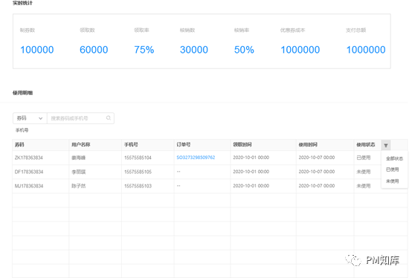Click the 用户名称 column header
The width and height of the screenshot is (412, 278).
click(81, 145)
